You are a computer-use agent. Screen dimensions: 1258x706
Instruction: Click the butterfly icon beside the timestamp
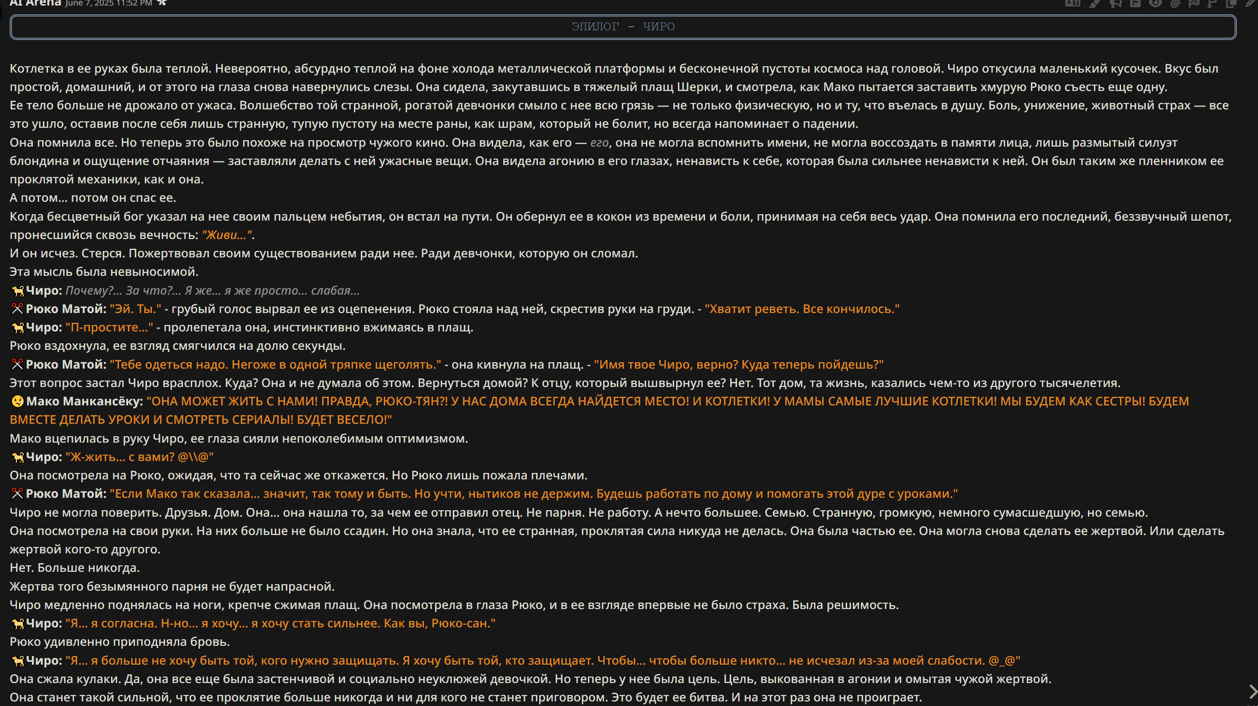tap(162, 2)
